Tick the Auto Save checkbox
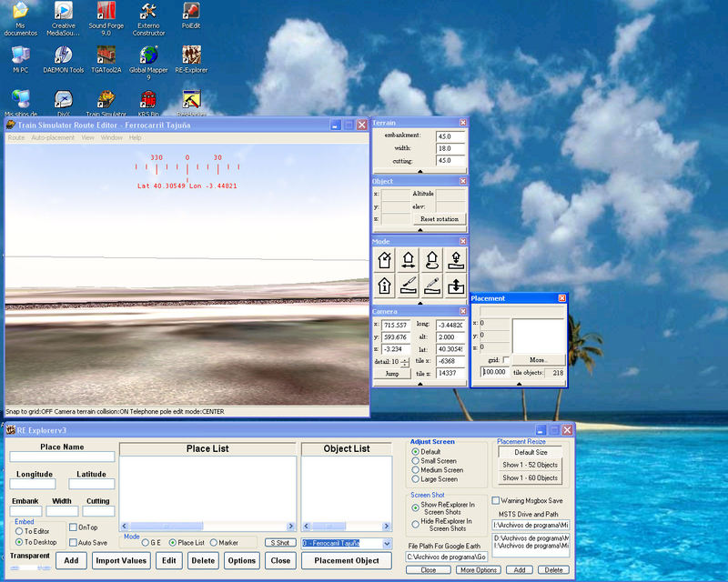Screen dimensions: 728x582 [x=74, y=543]
